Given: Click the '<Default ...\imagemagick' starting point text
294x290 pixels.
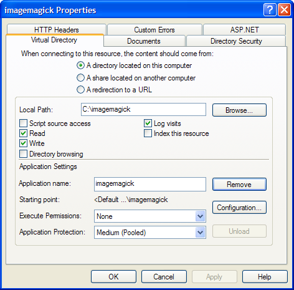Looking at the screenshot, I should pyautogui.click(x=131, y=200).
